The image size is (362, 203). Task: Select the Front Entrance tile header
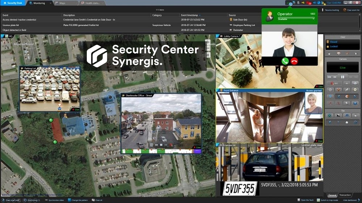pos(269,91)
